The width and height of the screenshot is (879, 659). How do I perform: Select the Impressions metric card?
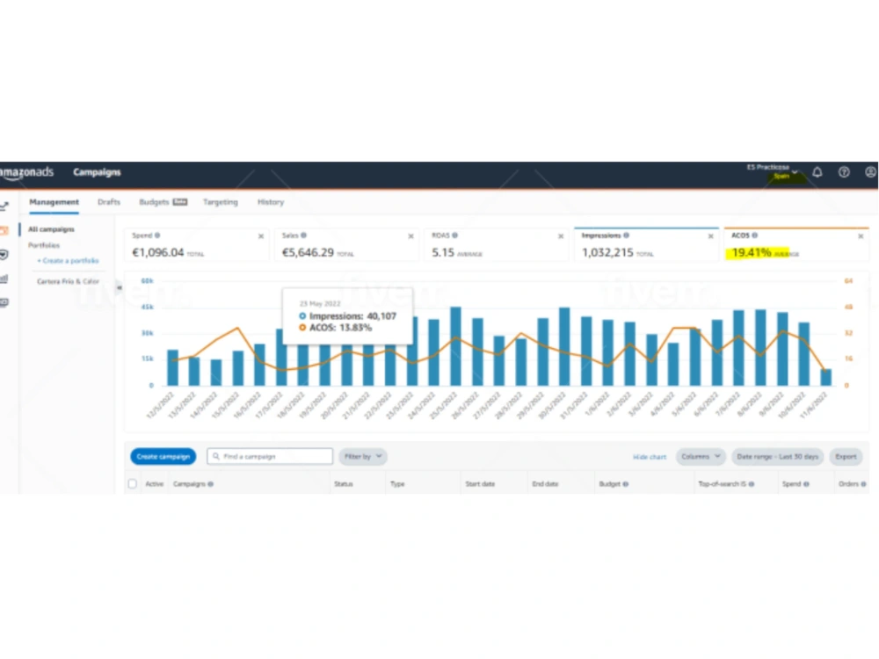(x=646, y=245)
